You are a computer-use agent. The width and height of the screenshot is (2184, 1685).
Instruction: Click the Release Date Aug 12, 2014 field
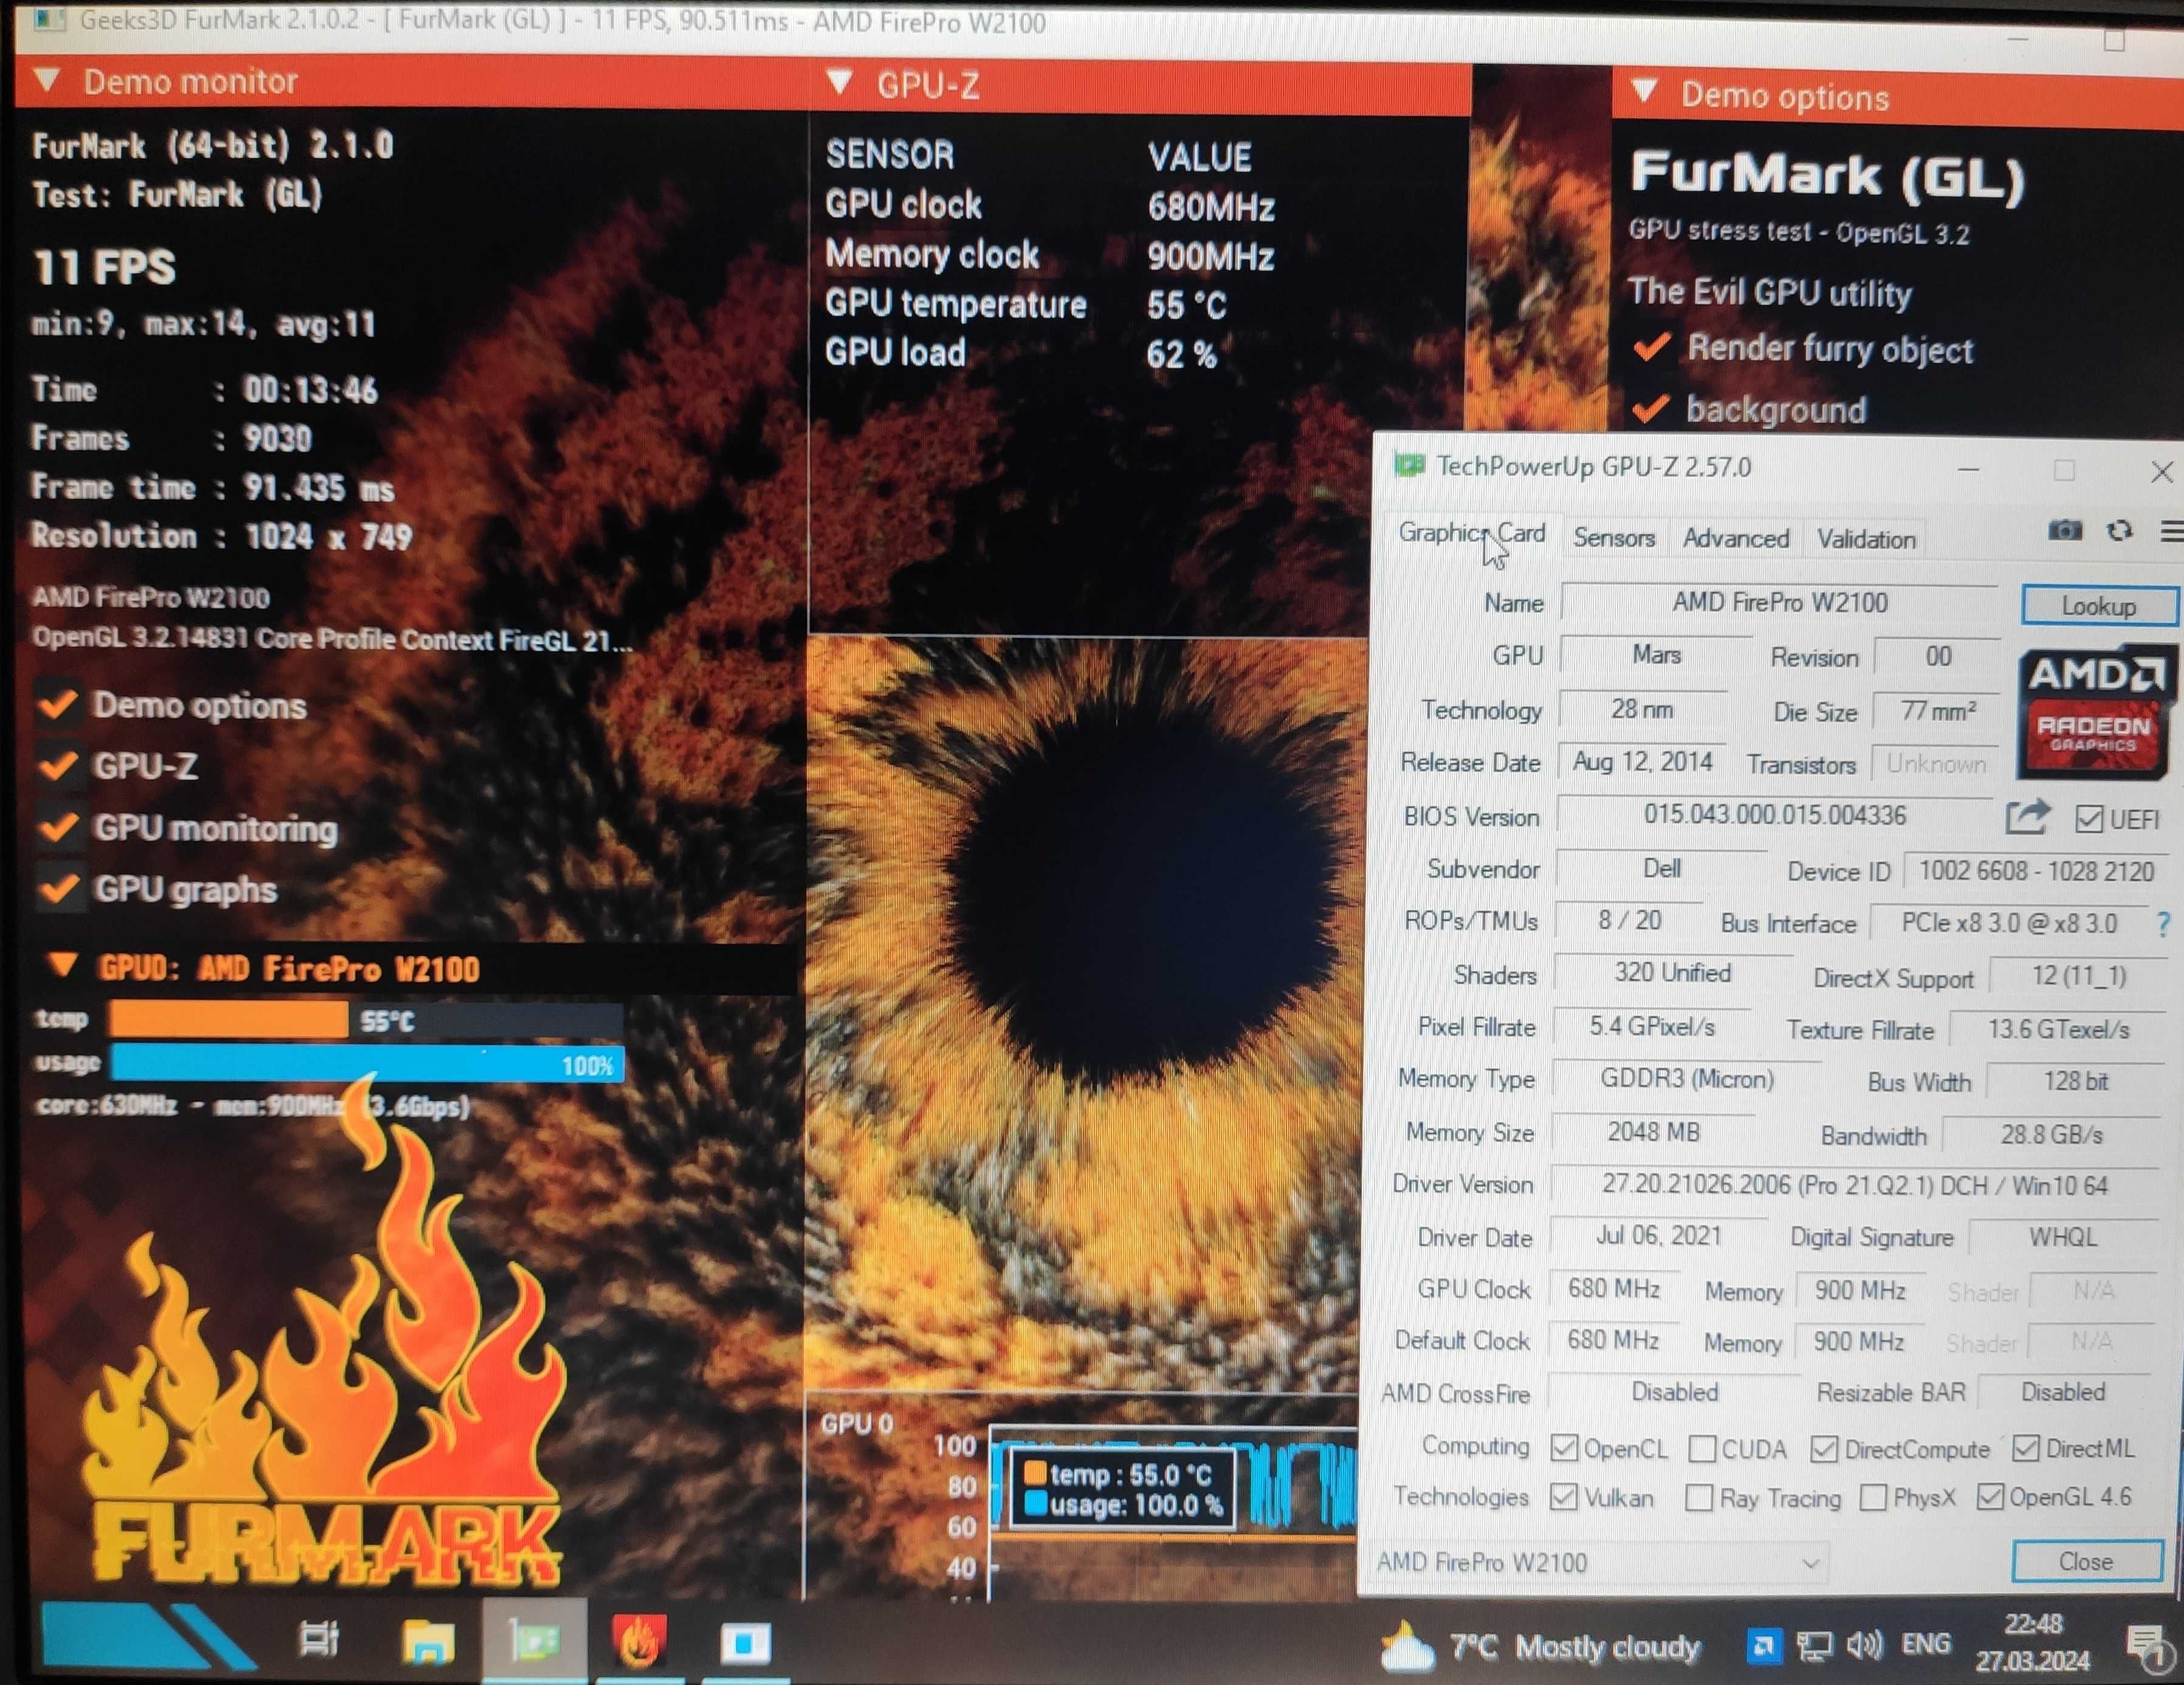[x=1641, y=762]
